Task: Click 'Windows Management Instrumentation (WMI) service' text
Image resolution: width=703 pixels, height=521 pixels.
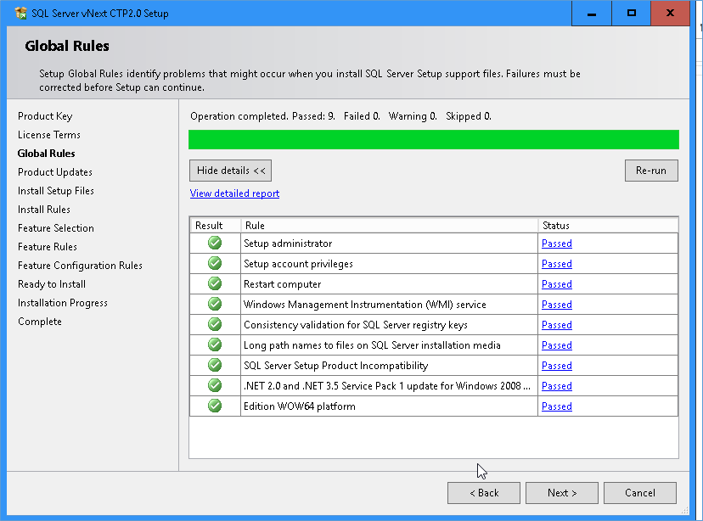Action: [x=365, y=305]
